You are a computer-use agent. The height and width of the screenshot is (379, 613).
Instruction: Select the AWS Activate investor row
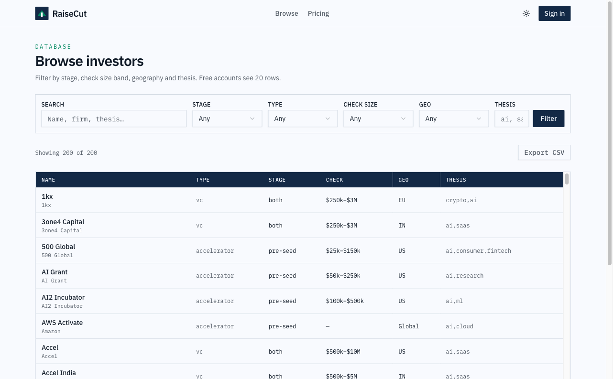tap(299, 326)
